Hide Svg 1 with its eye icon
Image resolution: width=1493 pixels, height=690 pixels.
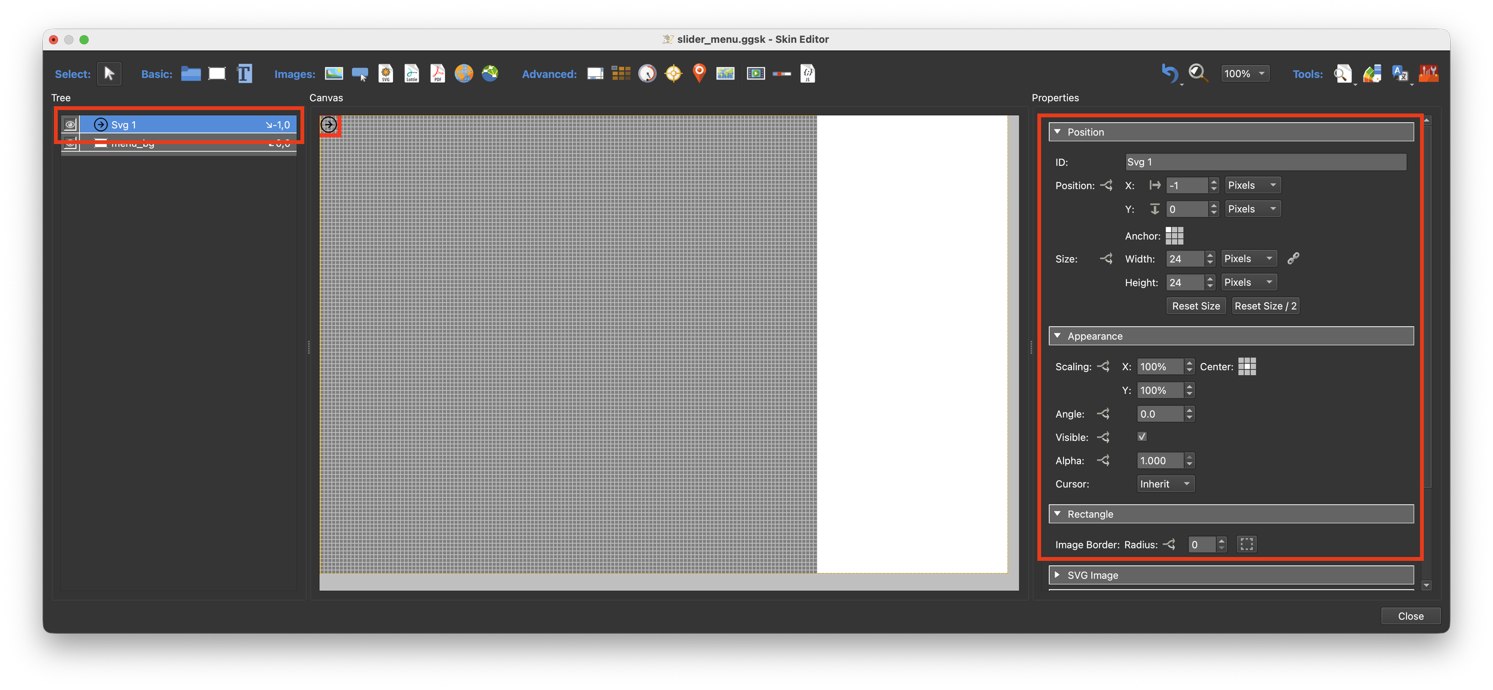[x=70, y=125]
